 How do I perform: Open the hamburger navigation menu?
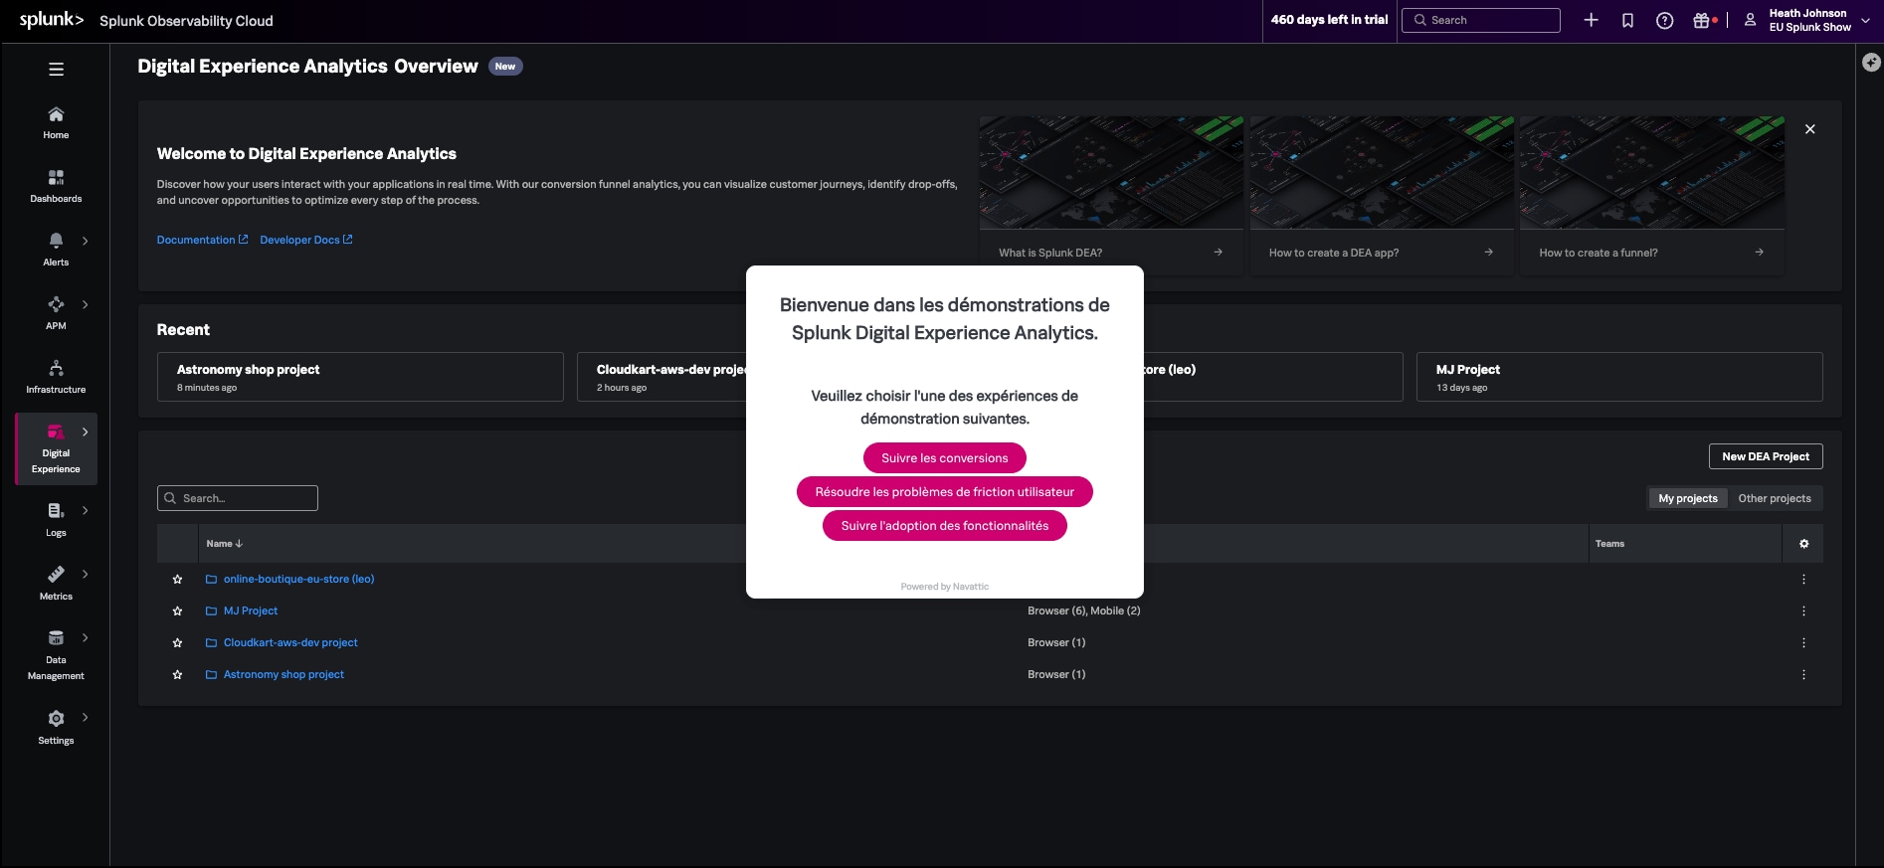pos(56,70)
